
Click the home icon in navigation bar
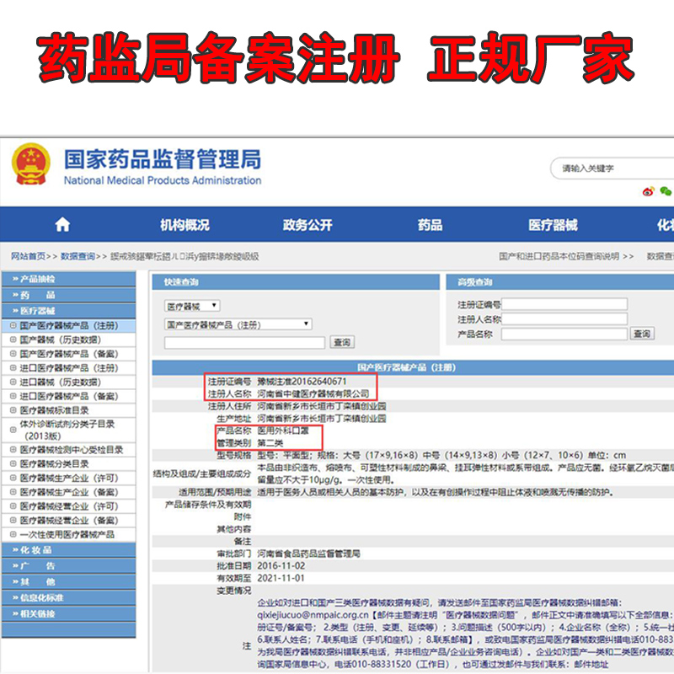62,225
